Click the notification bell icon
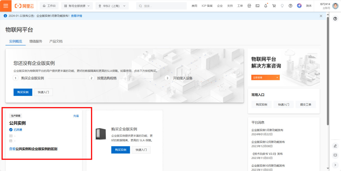Viewport: 341px width, 171px height. point(266,6)
